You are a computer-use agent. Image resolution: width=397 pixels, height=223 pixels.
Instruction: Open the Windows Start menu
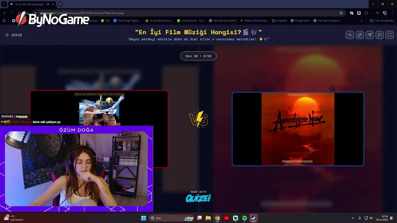tap(143, 218)
